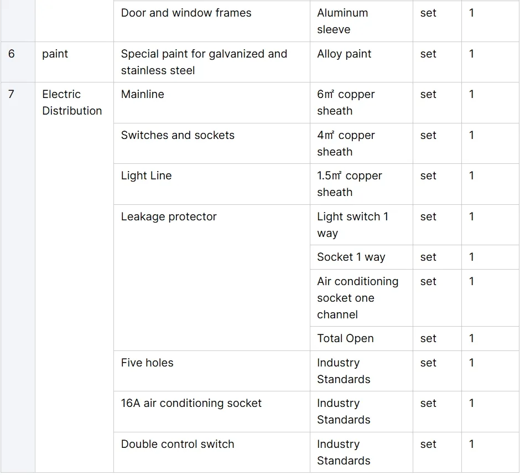
Task: Select "Air conditioning socket one channel" cell
Action: click(357, 298)
